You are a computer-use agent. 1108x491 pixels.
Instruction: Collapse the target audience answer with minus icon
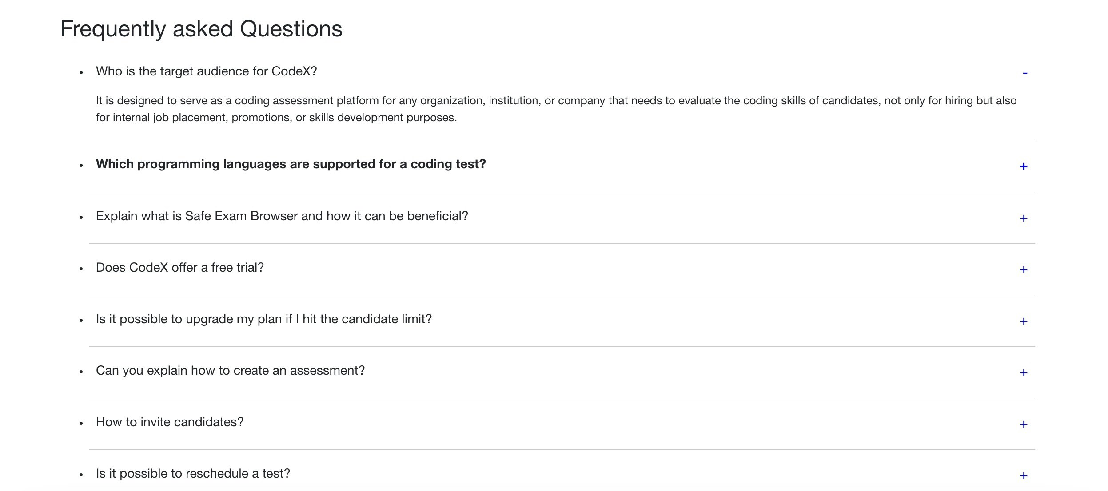1024,73
